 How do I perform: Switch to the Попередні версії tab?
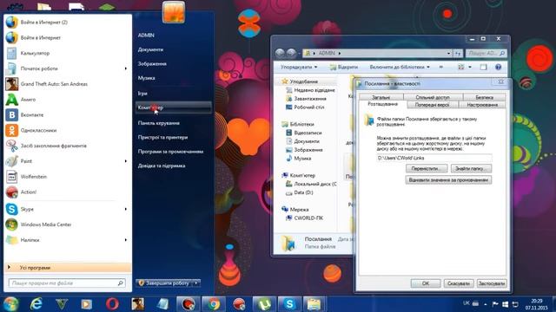(x=433, y=105)
